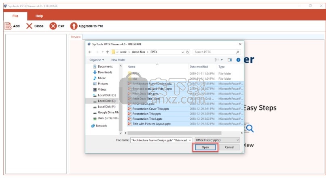This screenshot has height=178, width=326.
Task: Click 2018-12-29 2:41 PM date cell
Action: click(x=202, y=109)
